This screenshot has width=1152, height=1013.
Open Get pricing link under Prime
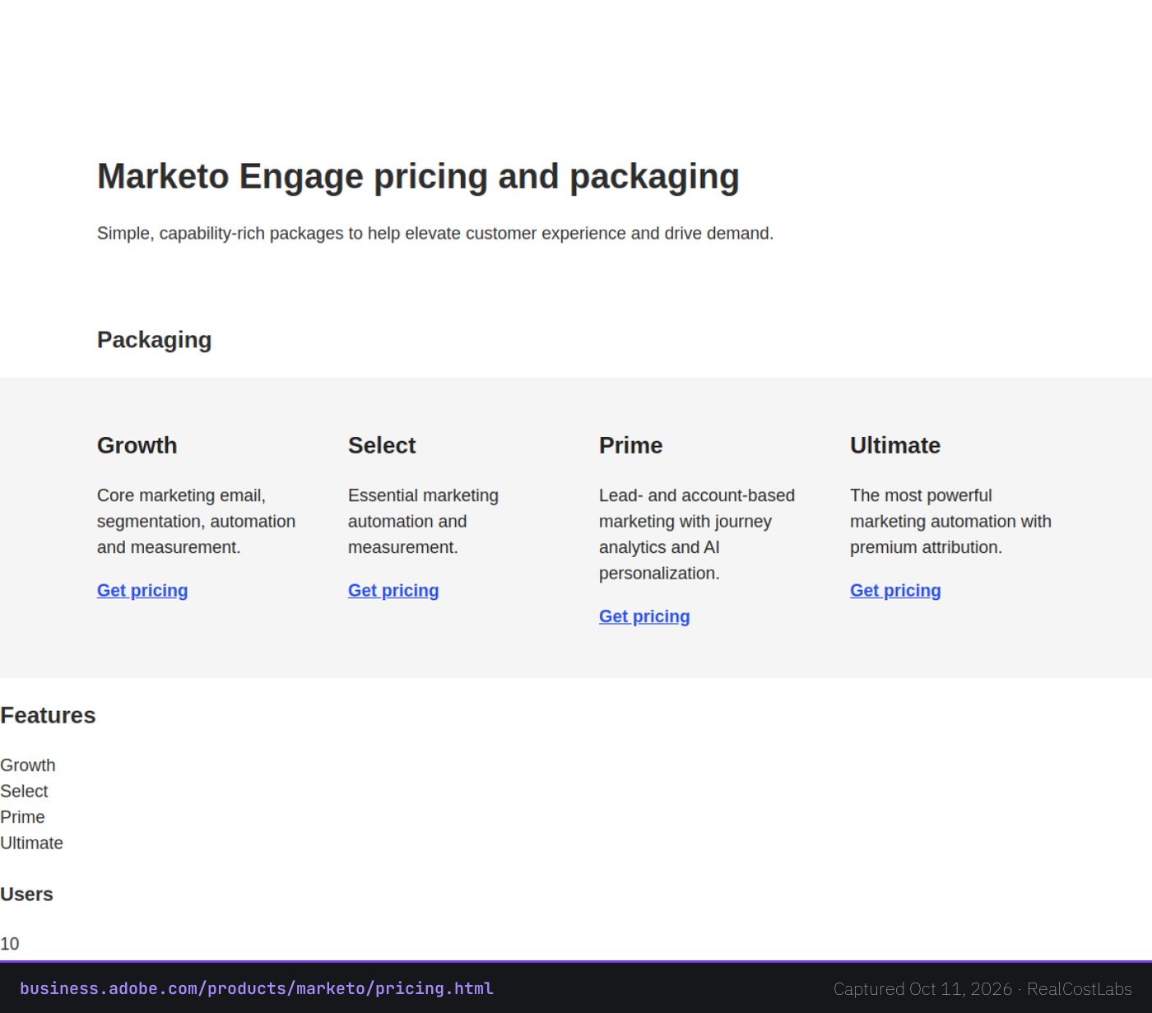click(x=644, y=616)
